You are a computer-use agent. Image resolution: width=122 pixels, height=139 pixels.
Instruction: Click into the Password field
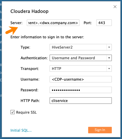coord(81,90)
